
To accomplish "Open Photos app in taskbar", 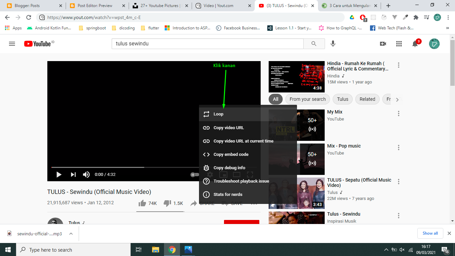I will click(x=188, y=250).
